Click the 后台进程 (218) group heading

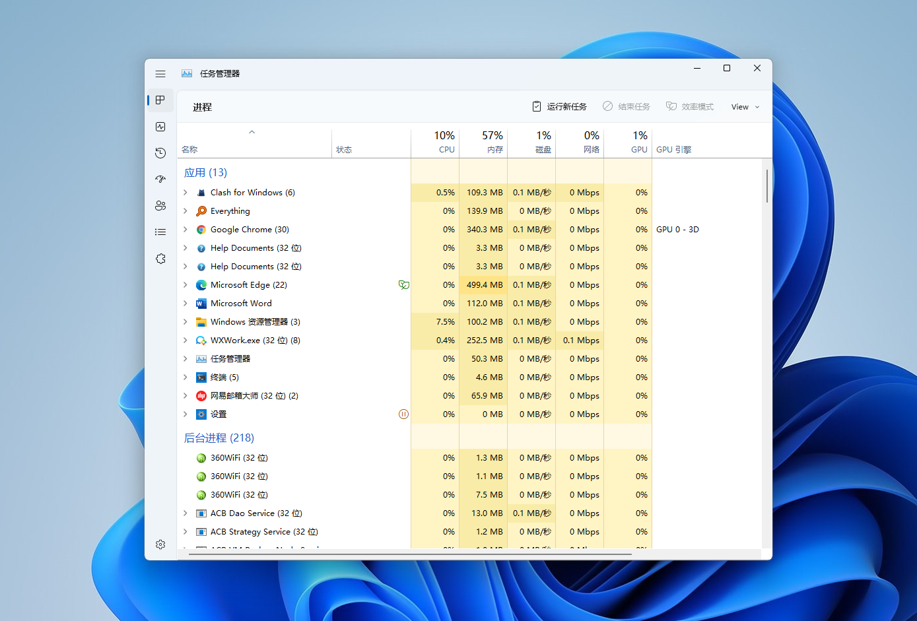point(219,438)
